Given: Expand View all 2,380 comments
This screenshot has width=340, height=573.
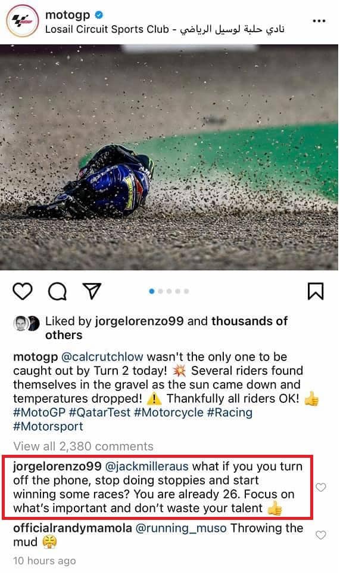Looking at the screenshot, I should pos(83,446).
